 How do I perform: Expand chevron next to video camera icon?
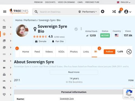click(x=11, y=68)
